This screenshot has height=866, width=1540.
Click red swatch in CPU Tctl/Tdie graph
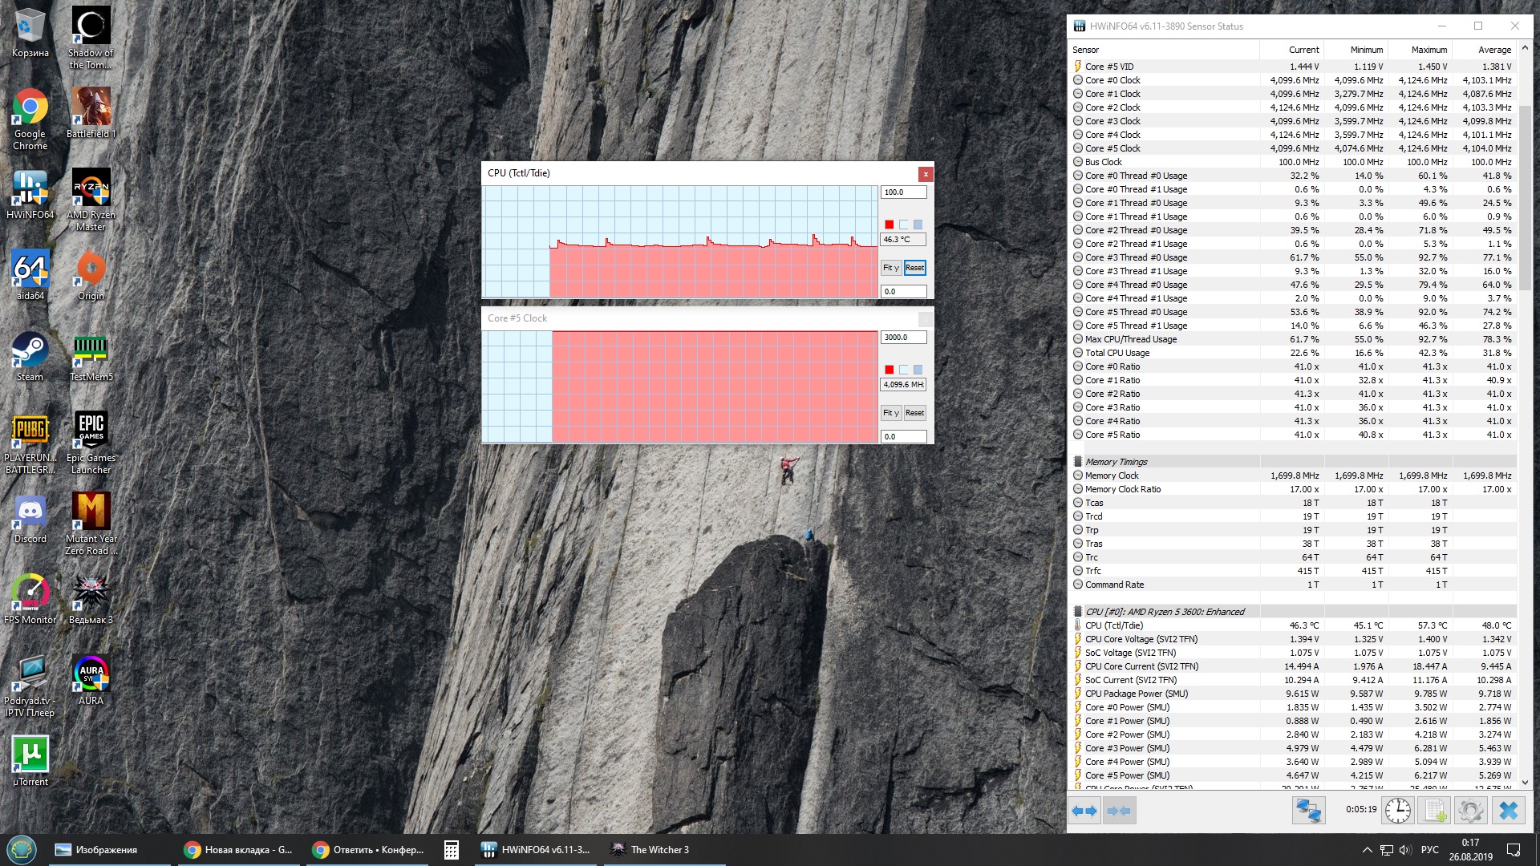tap(889, 225)
